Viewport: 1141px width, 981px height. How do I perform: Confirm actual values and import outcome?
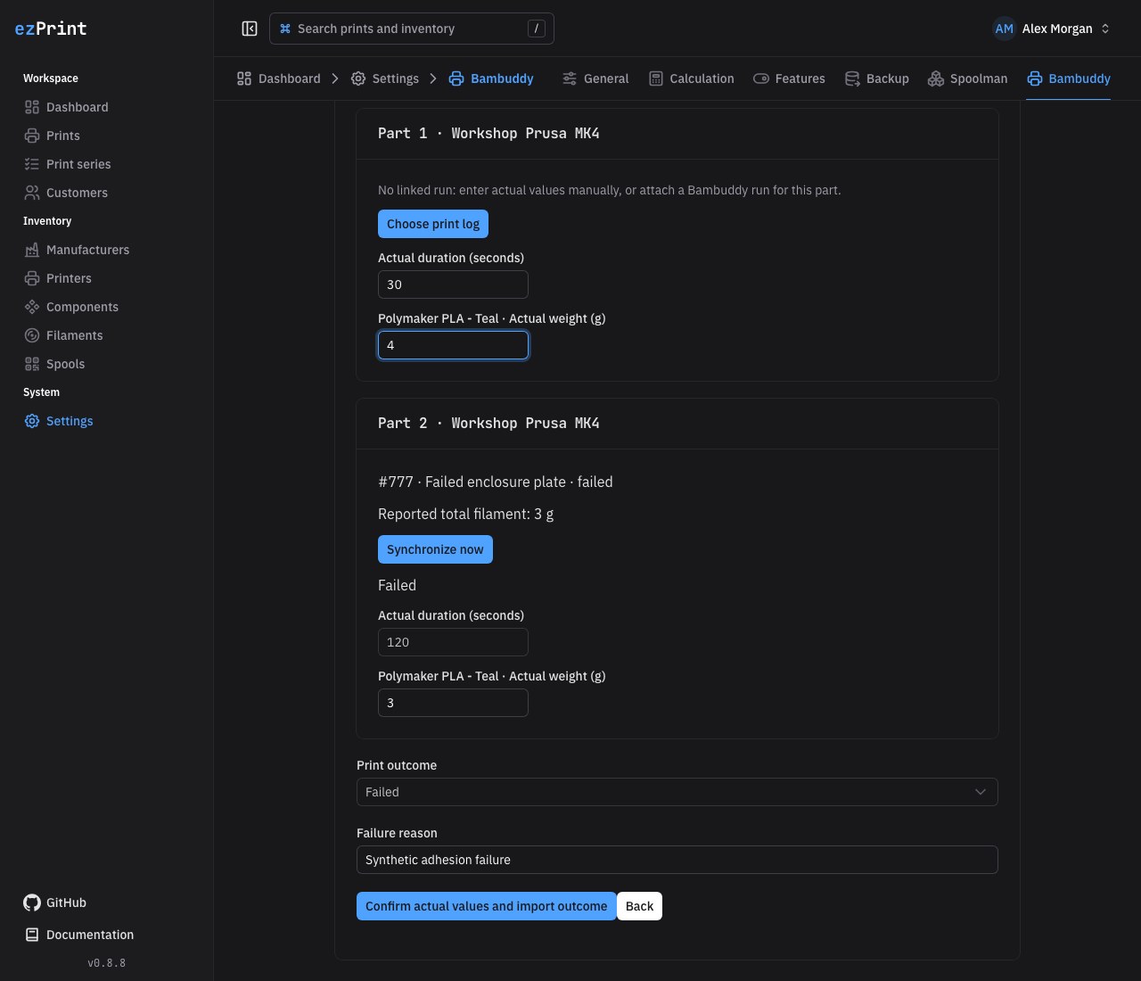(x=486, y=906)
